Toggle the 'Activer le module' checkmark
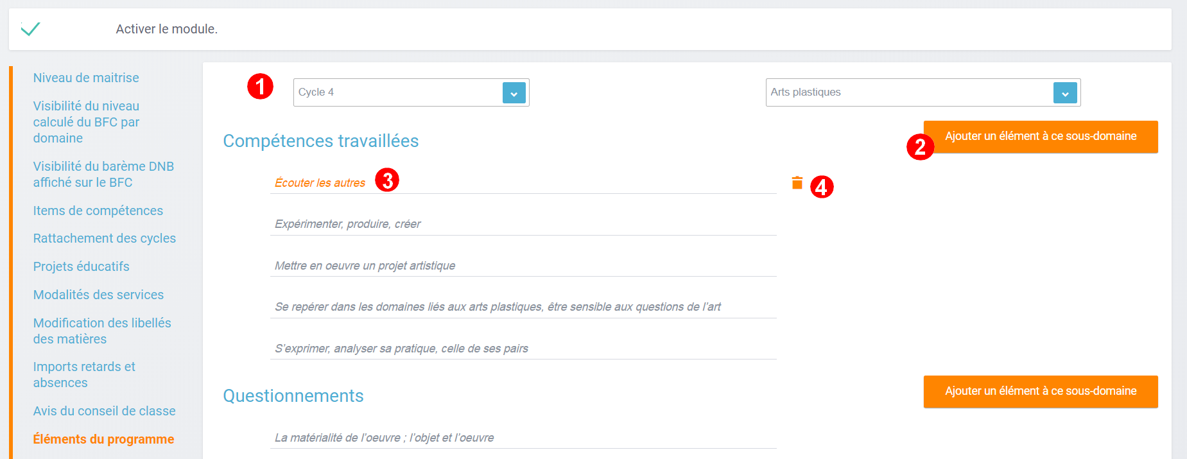Screen dimensions: 1187x459 pos(30,29)
